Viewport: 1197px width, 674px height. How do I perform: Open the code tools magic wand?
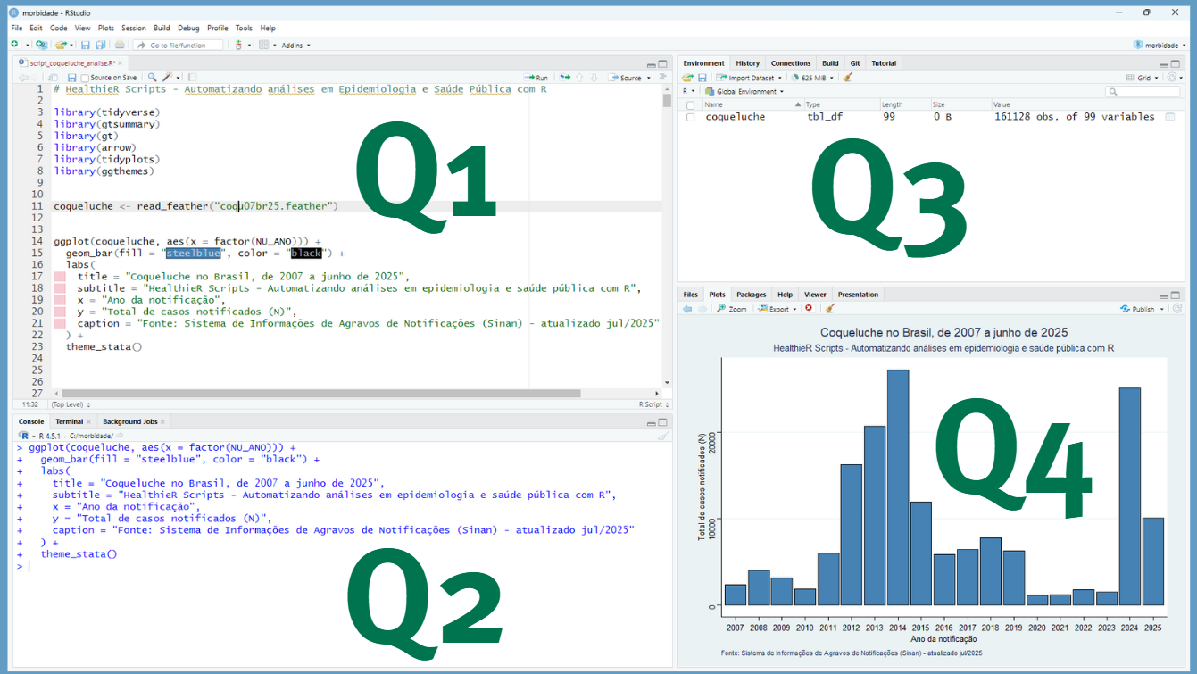(168, 78)
